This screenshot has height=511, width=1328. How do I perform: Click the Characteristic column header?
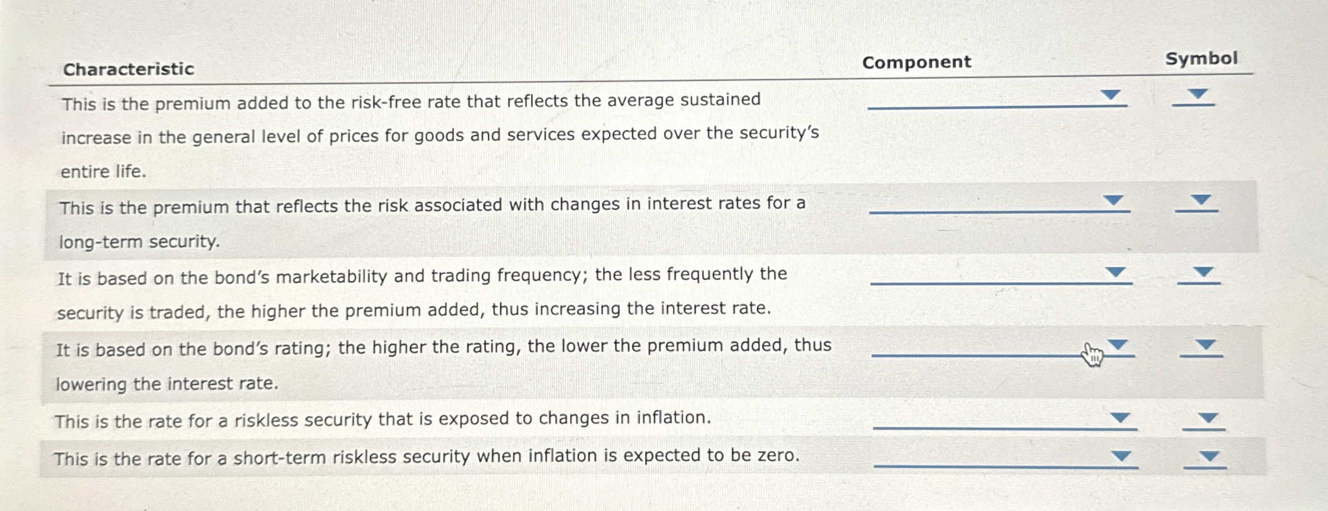(129, 69)
